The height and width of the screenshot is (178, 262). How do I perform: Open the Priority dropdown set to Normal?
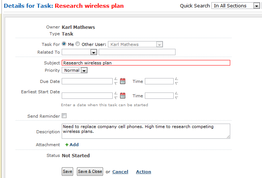click(x=75, y=70)
